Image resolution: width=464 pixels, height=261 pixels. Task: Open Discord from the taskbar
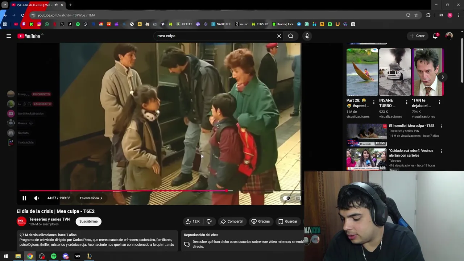[66, 256]
